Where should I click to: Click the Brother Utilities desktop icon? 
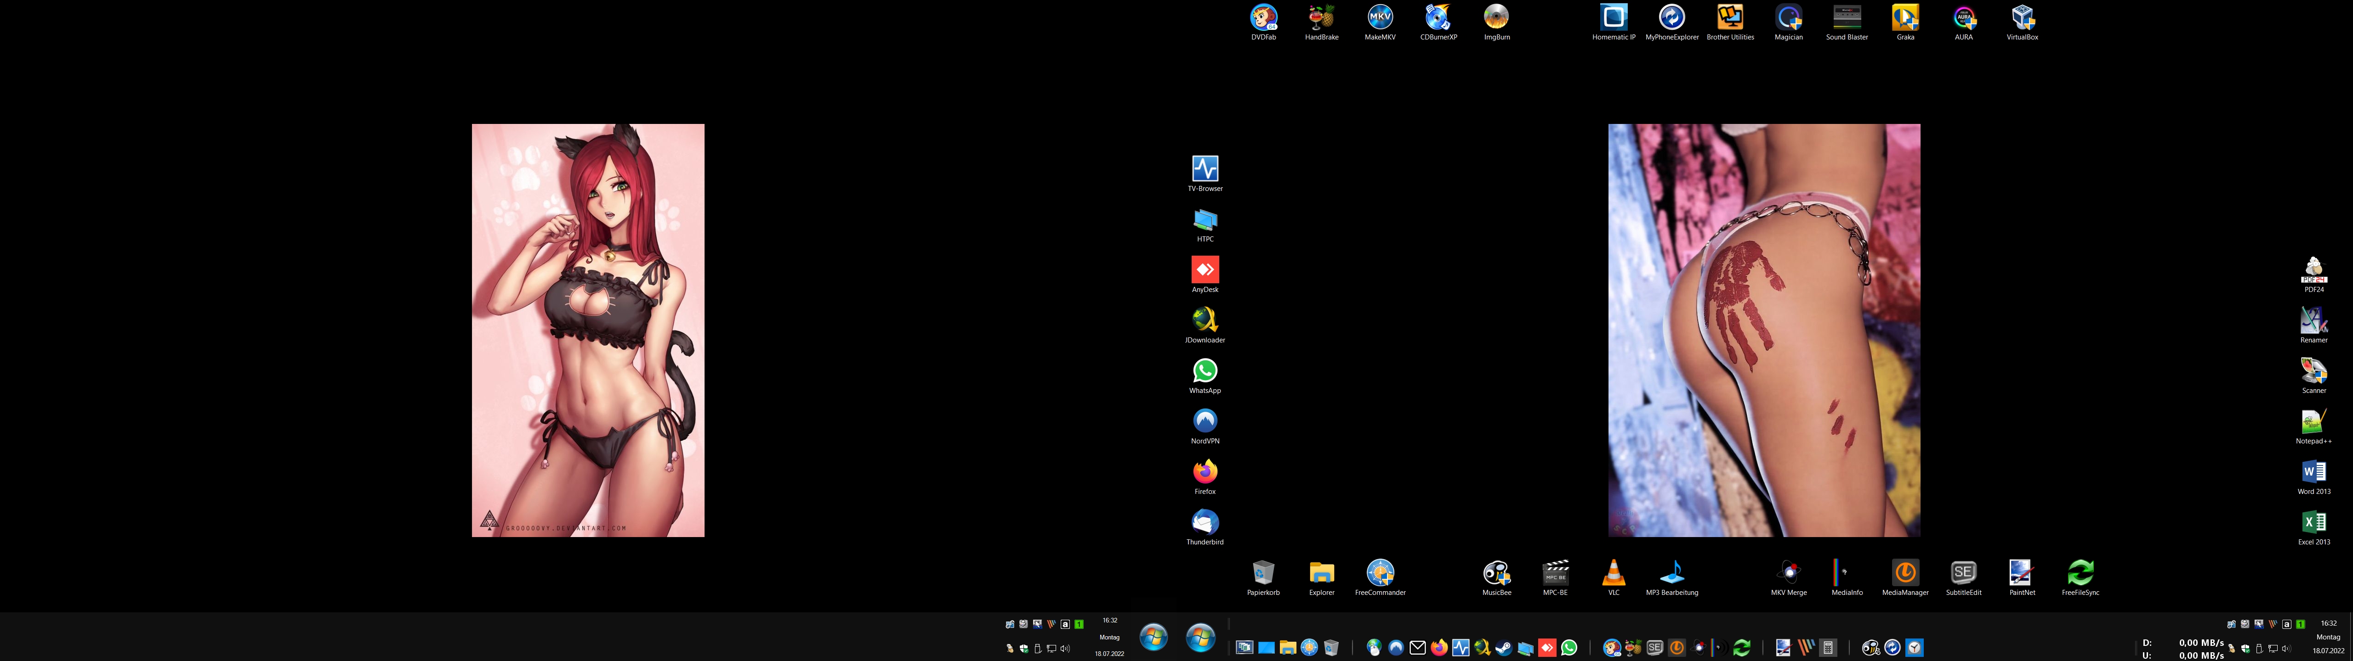pos(1730,22)
